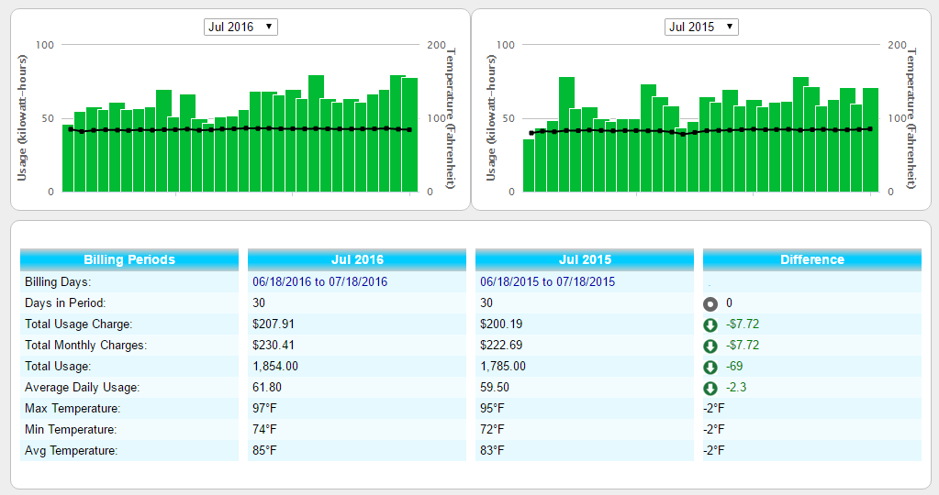The width and height of the screenshot is (939, 495).
Task: Click the 74°F Min Temperature value
Action: click(x=264, y=429)
